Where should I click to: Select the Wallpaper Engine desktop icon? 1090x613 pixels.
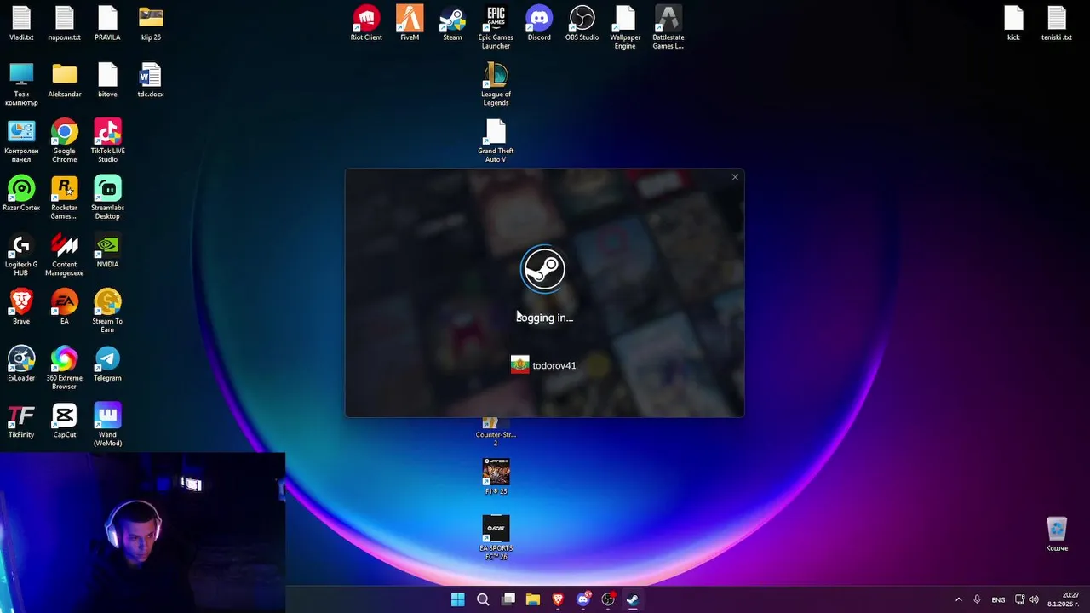(625, 27)
